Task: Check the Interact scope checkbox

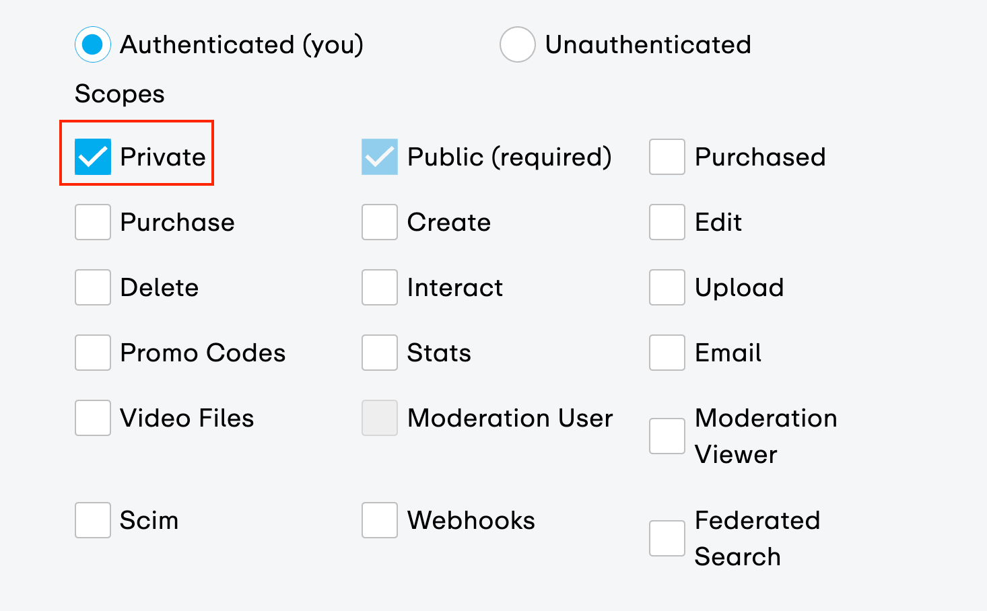Action: click(x=379, y=287)
